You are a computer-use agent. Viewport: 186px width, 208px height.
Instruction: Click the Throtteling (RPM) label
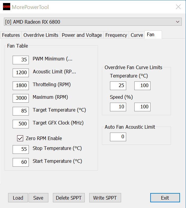52,84
